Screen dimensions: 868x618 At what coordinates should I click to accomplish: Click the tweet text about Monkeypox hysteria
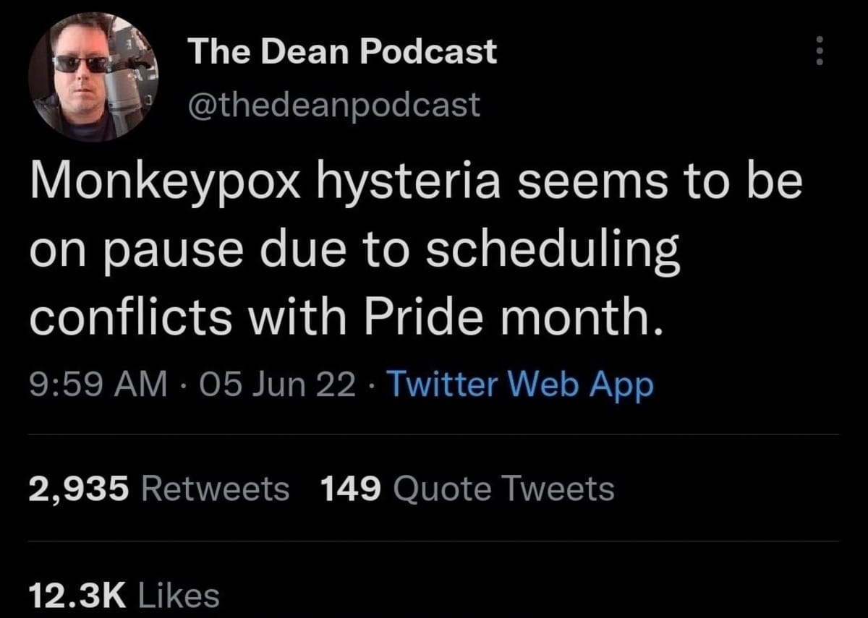coord(416,250)
